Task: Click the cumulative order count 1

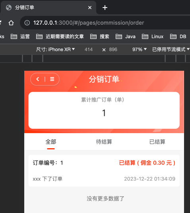Action: [104, 113]
